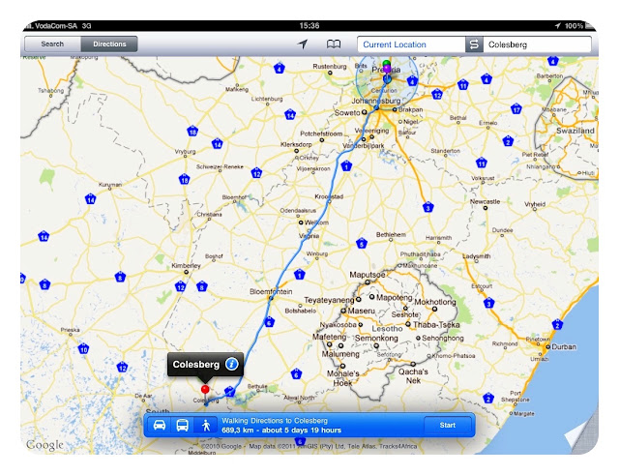
Task: Tap the green pin near Pretoria
Action: (386, 63)
